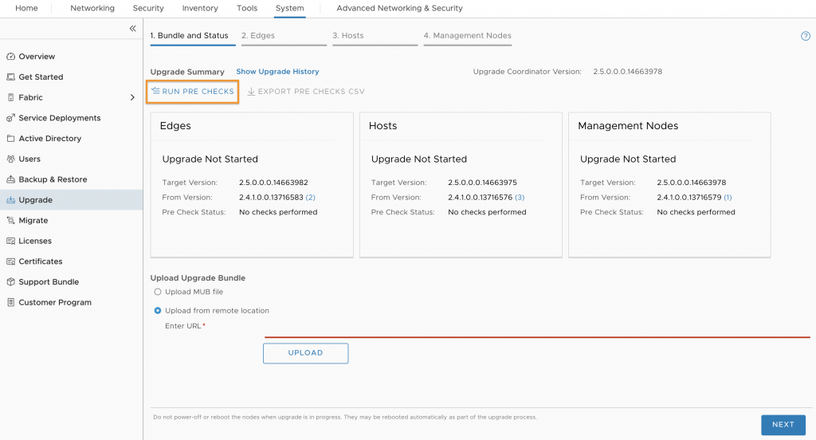Select Support Bundle sidebar item
Image resolution: width=816 pixels, height=440 pixels.
click(x=49, y=281)
